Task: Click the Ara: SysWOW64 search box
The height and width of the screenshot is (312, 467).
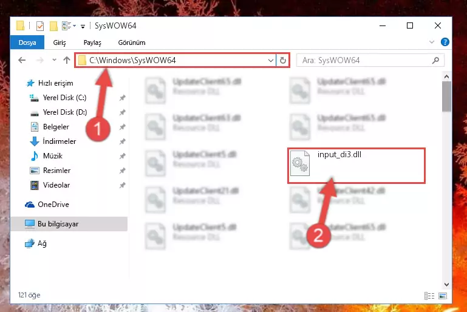Action: 370,61
